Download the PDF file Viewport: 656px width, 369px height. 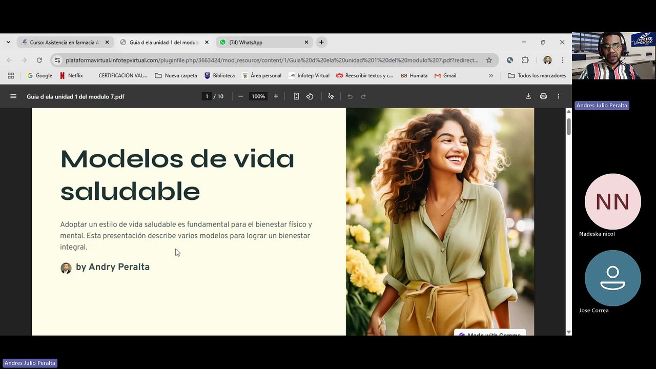tap(528, 96)
